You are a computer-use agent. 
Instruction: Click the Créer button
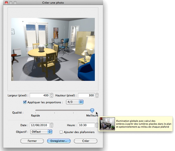[x=86, y=141]
